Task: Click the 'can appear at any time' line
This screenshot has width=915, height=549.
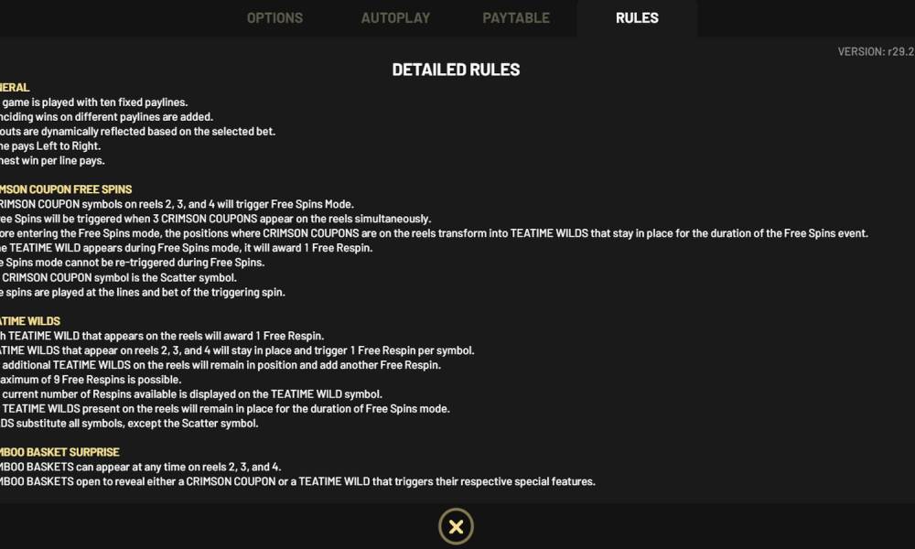Action: click(x=142, y=467)
